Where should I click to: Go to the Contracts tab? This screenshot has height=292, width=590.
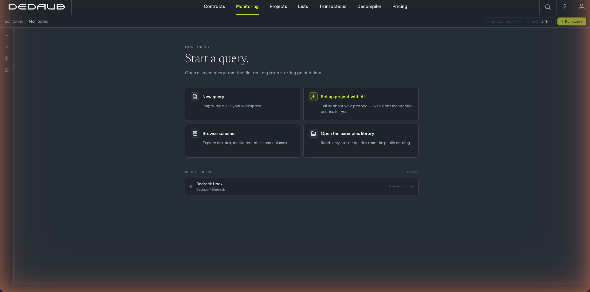coord(214,6)
